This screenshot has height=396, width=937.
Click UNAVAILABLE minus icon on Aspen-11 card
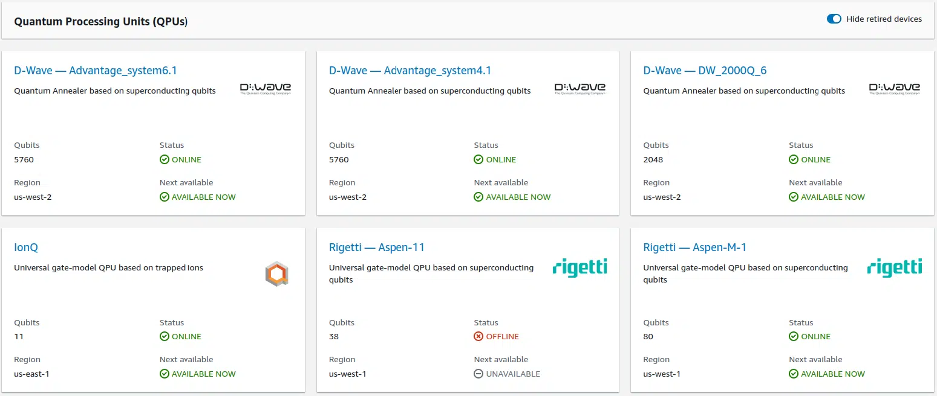click(478, 374)
